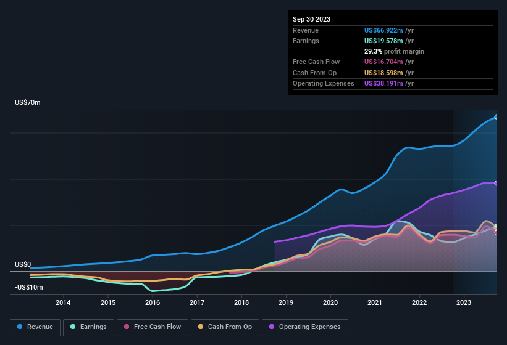Image resolution: width=507 pixels, height=345 pixels.
Task: Click the US$38.191m operating expenses value
Action: [x=383, y=84]
